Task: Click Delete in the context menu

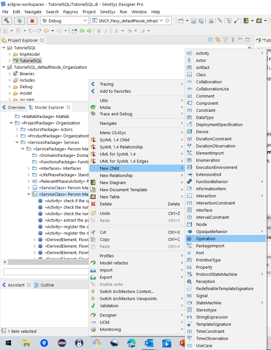Action: tap(137, 204)
